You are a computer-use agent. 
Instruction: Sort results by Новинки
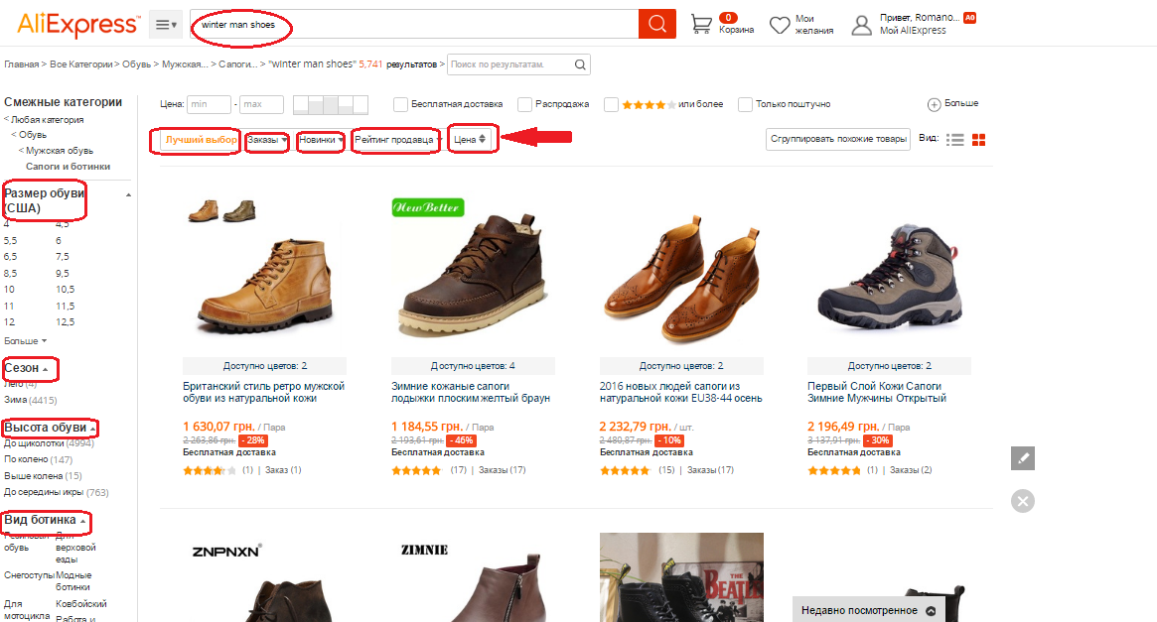[321, 140]
